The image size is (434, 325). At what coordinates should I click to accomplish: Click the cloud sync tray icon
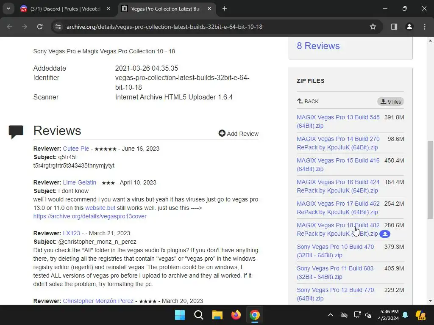pyautogui.click(x=344, y=315)
